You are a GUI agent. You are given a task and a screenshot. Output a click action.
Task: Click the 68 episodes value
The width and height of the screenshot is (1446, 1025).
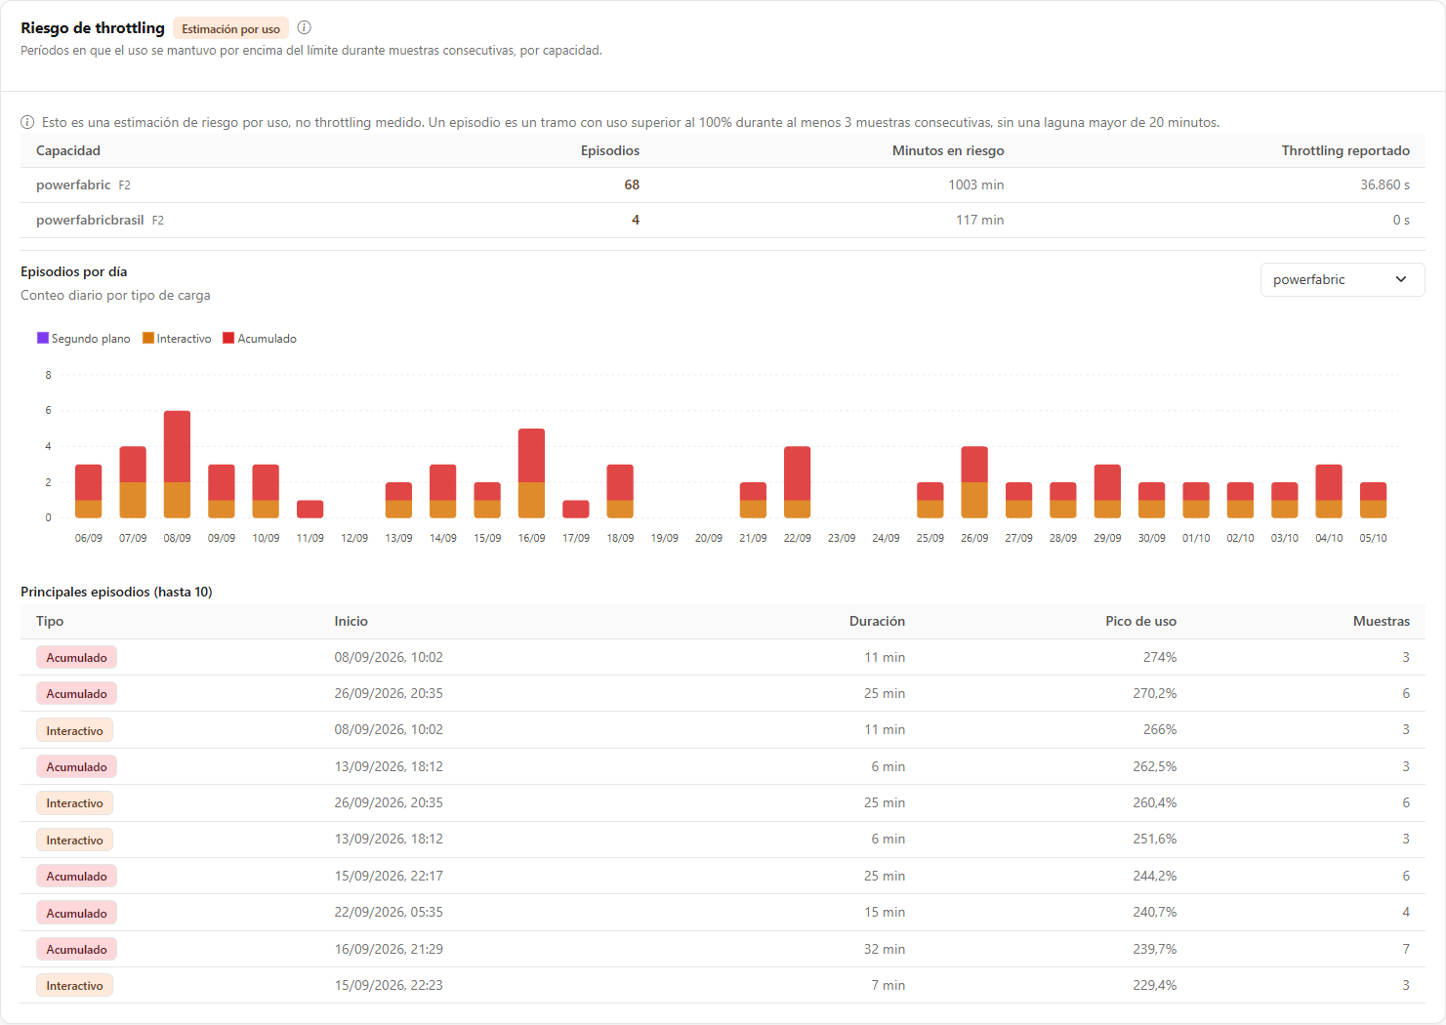pyautogui.click(x=632, y=184)
